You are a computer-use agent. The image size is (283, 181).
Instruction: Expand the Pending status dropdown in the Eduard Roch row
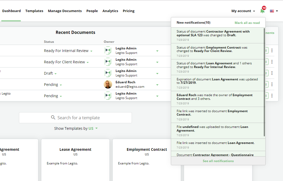[x=61, y=85]
